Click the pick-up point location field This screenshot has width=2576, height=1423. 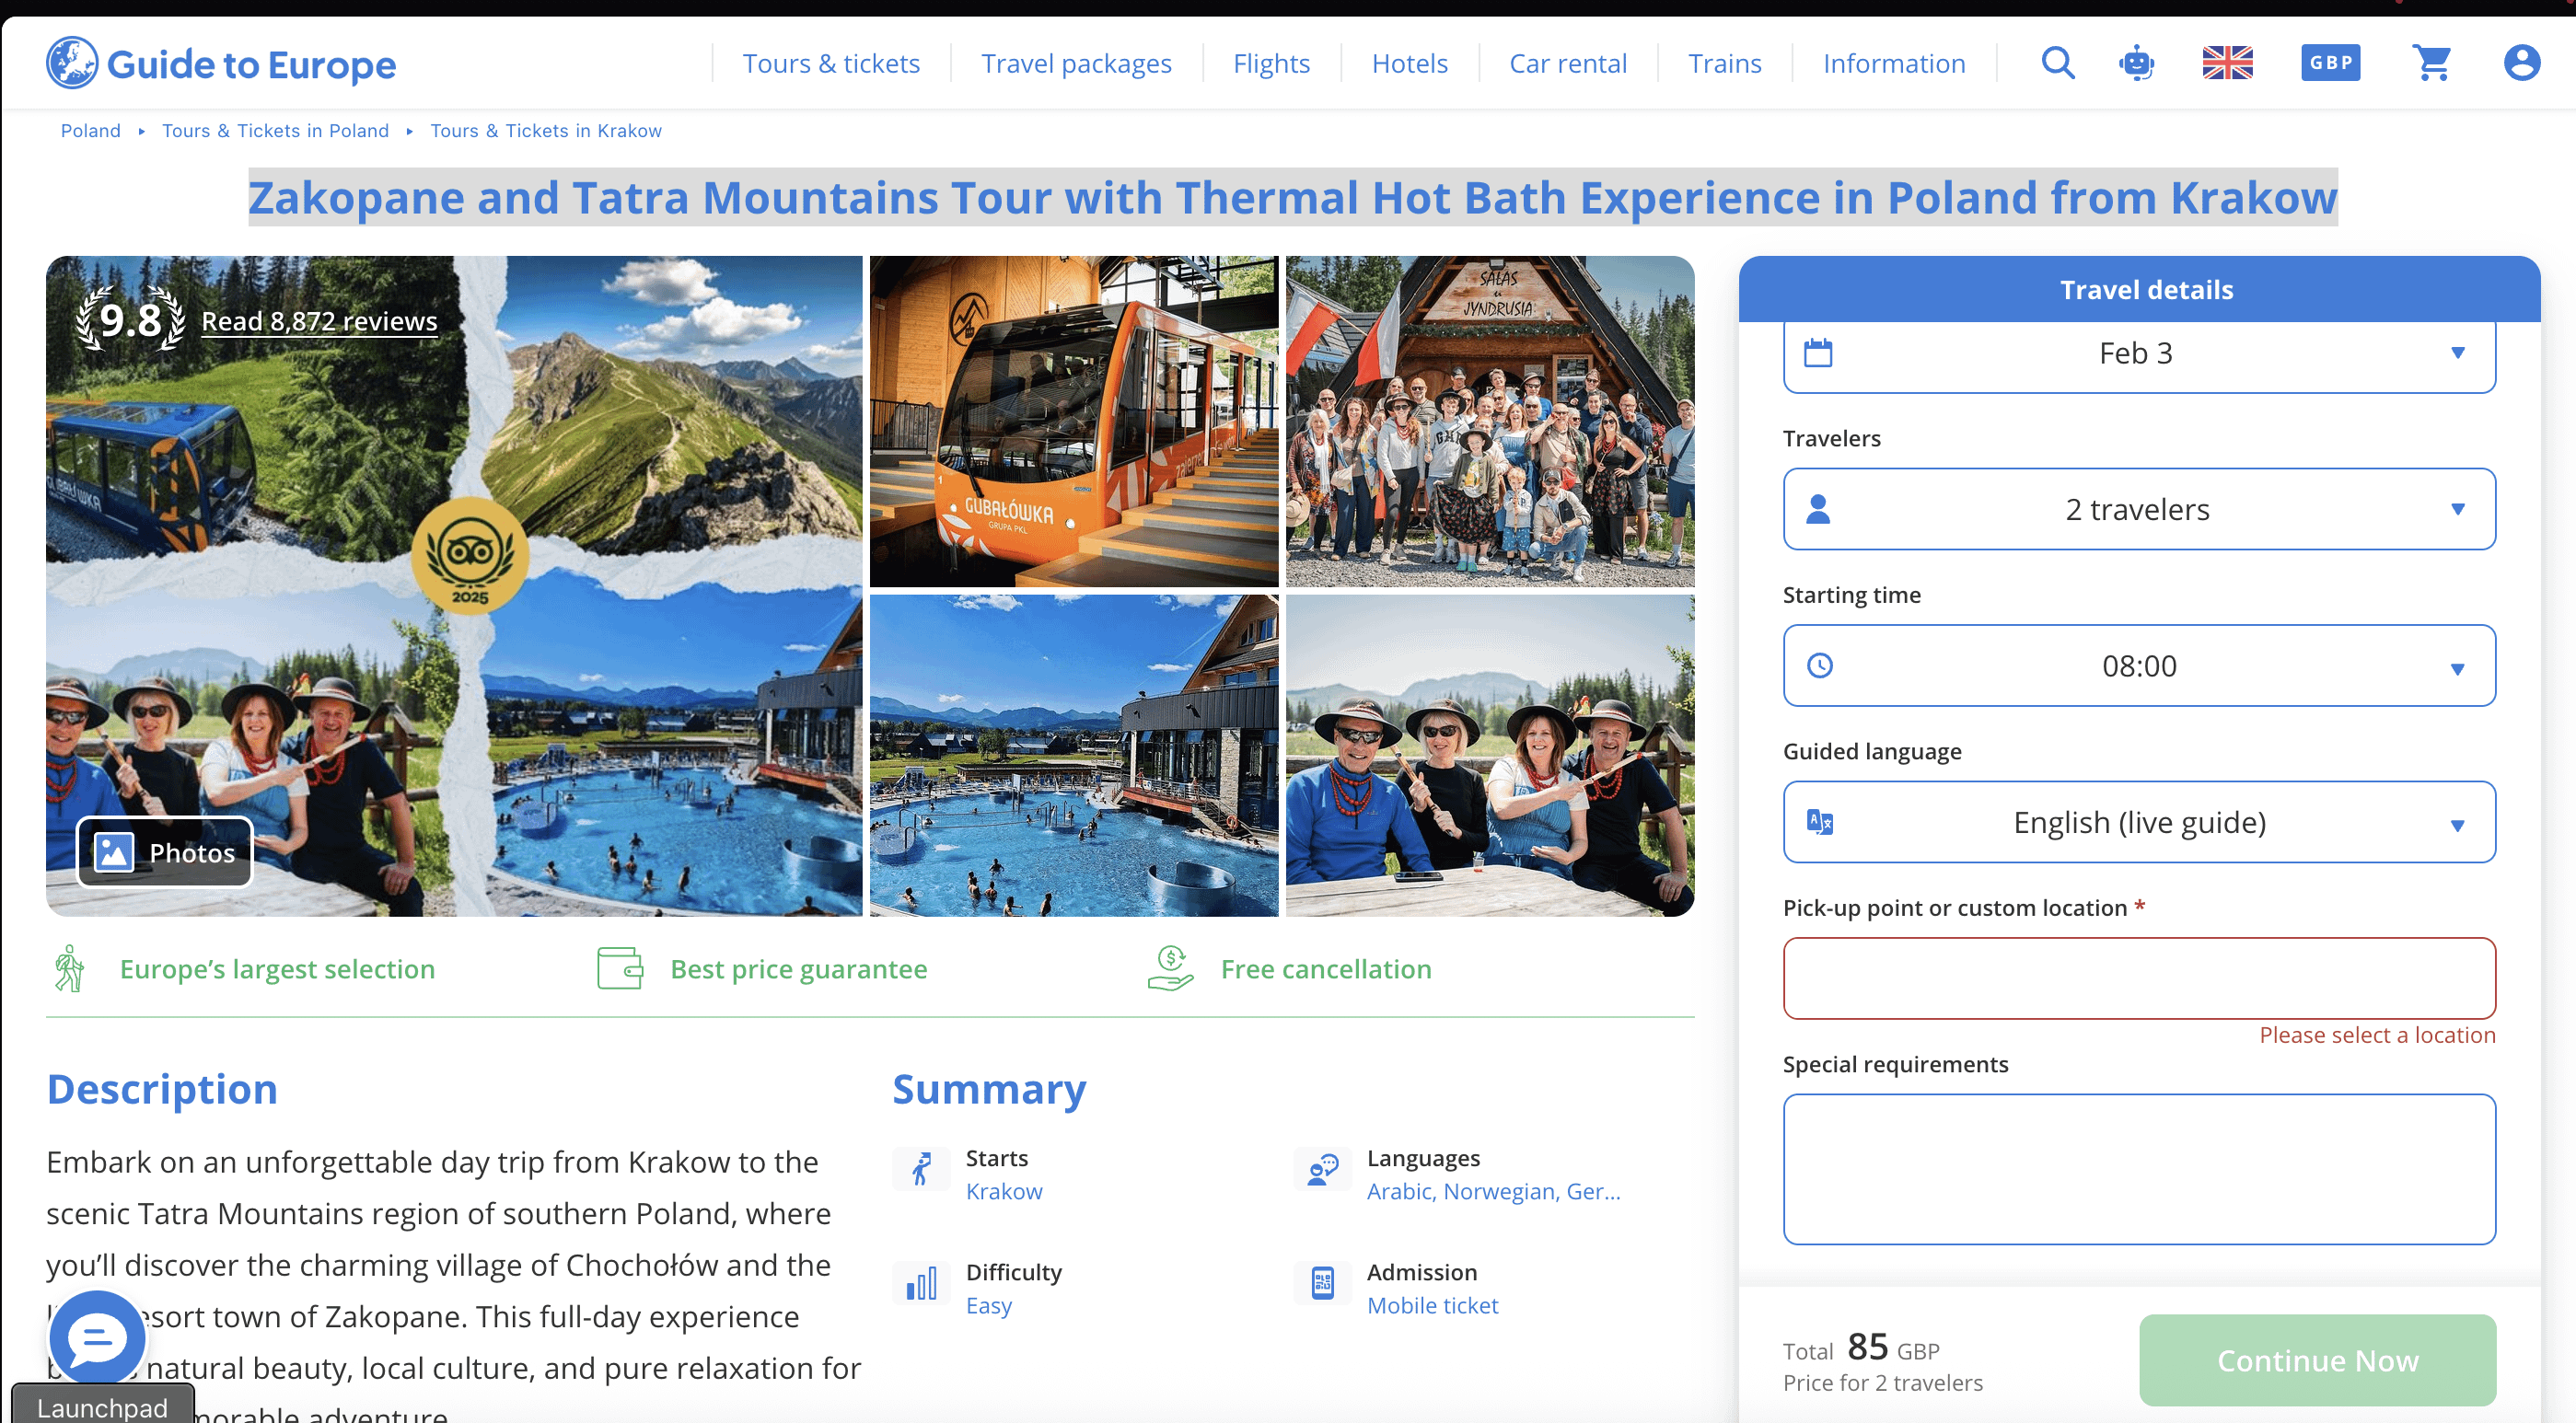2138,978
